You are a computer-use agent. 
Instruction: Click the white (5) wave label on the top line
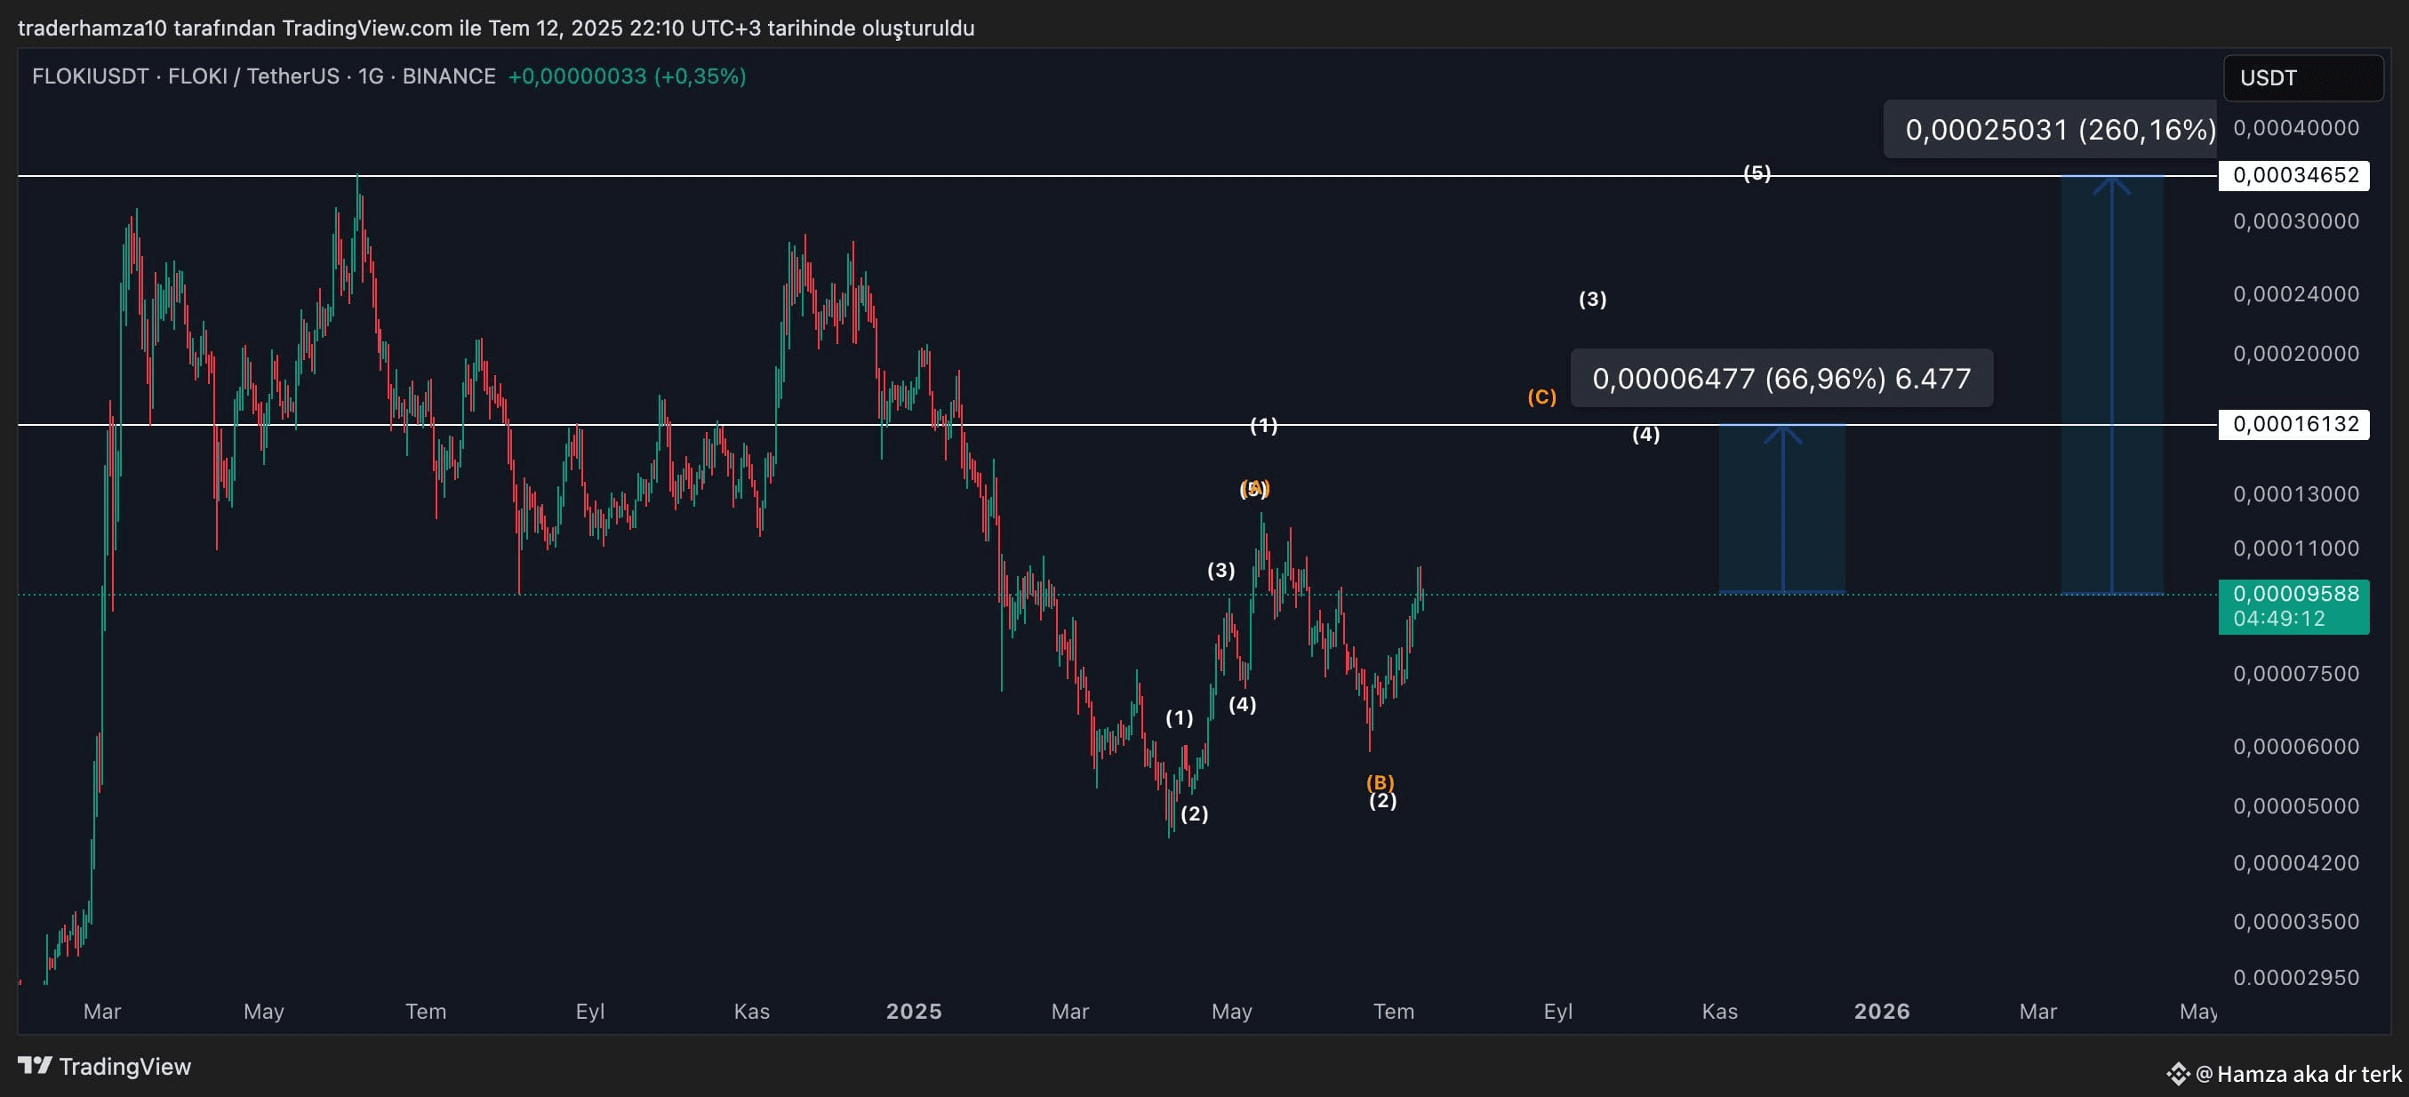1757,172
